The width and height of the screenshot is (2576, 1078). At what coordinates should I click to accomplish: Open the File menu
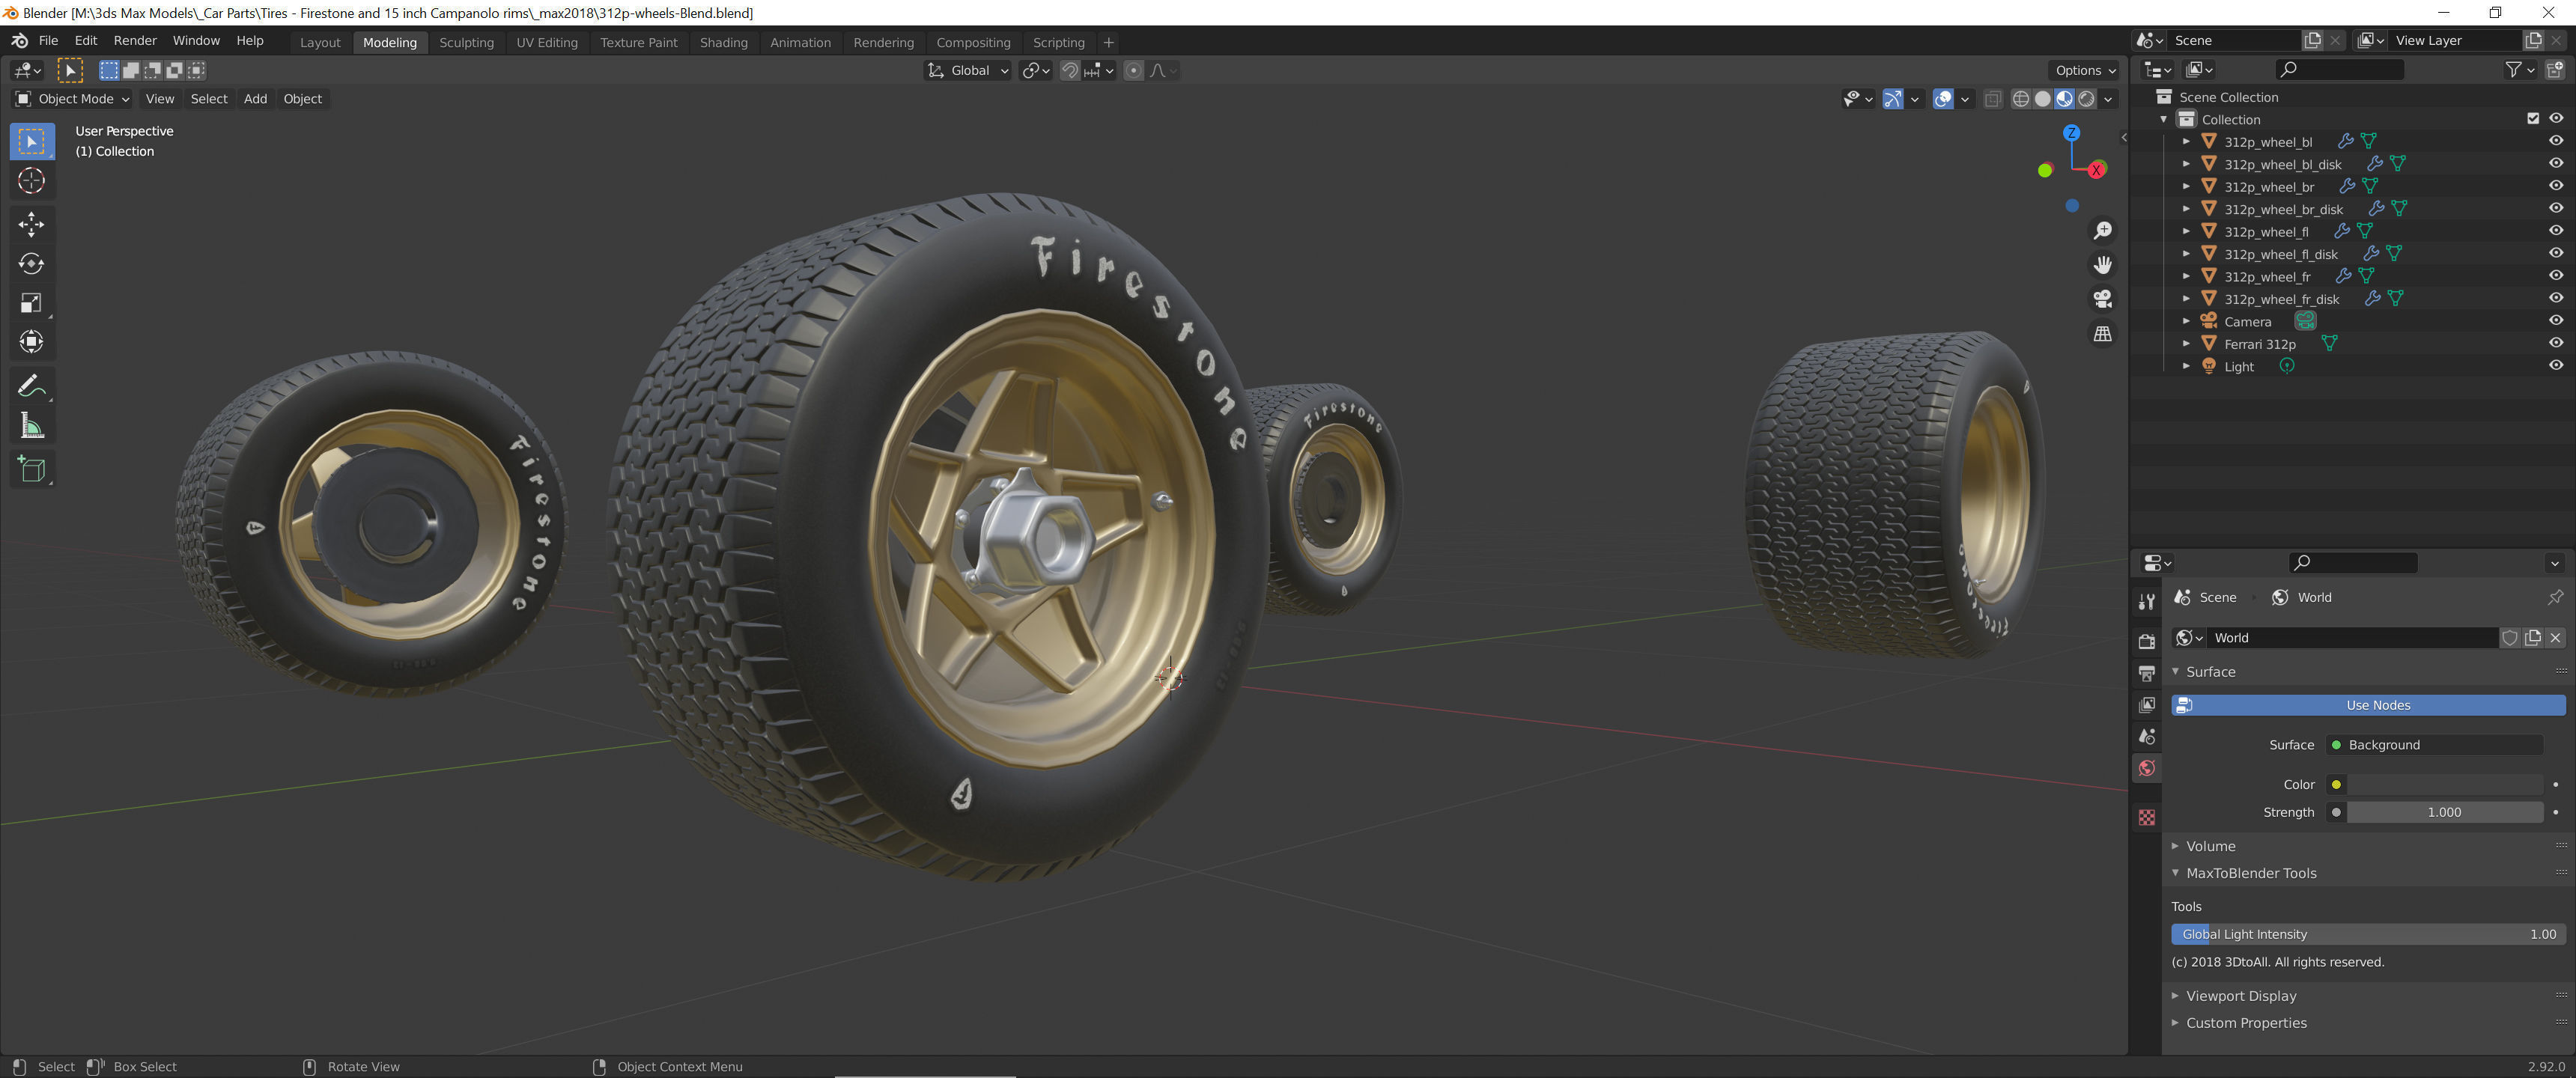click(x=48, y=41)
